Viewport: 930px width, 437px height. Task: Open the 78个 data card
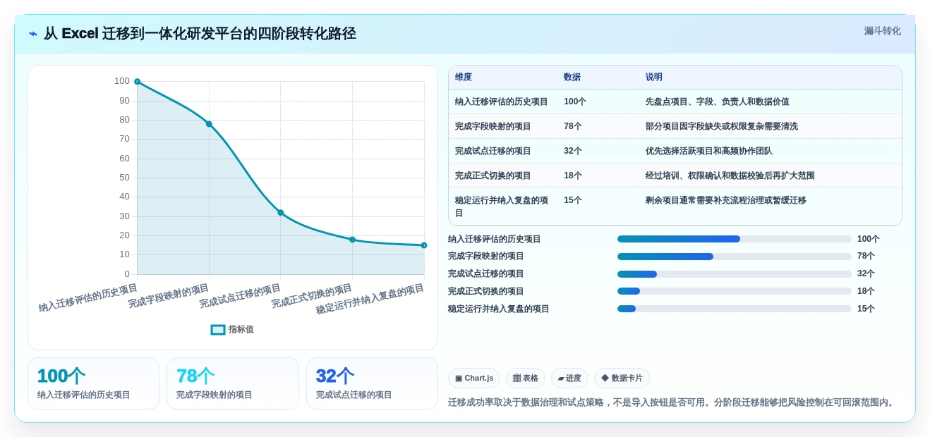click(232, 383)
